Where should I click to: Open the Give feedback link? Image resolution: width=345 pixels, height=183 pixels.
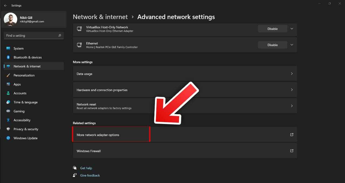coord(90,175)
